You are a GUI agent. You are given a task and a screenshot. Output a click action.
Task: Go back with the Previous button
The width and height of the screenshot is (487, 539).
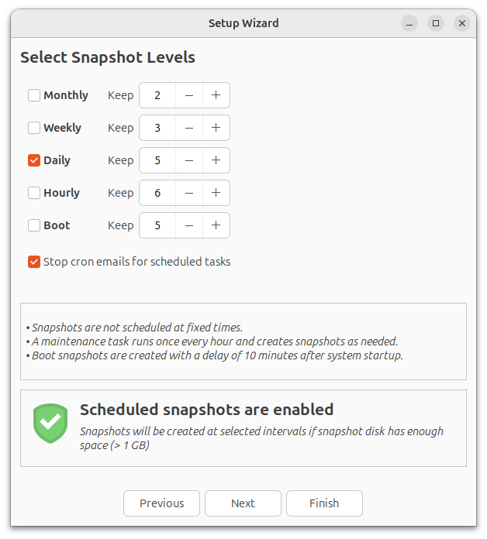(161, 503)
